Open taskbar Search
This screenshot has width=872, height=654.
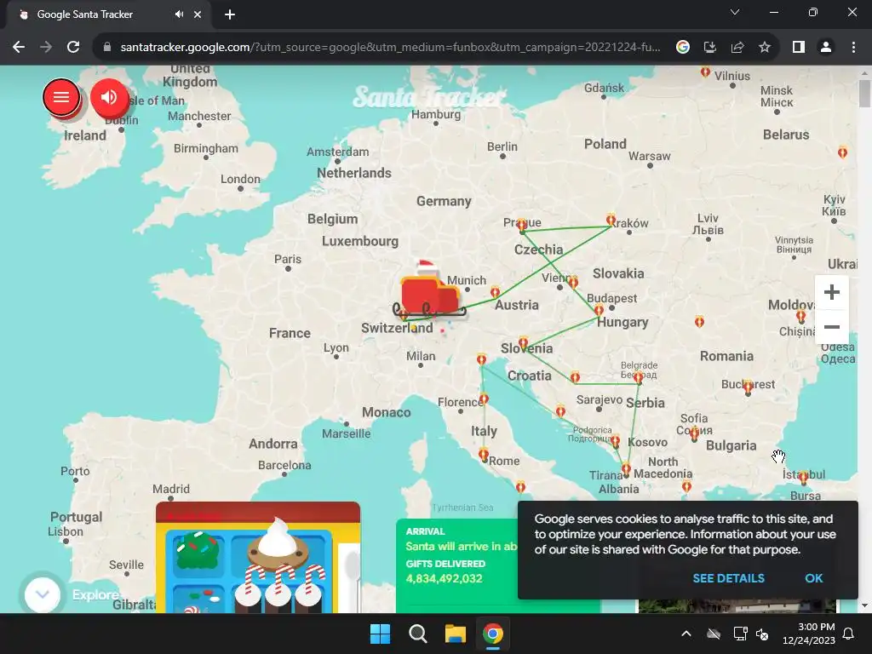417,634
